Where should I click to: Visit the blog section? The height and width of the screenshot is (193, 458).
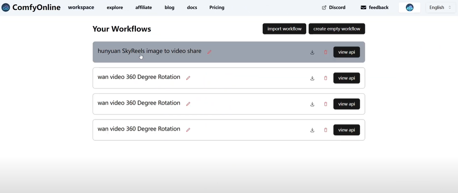170,7
